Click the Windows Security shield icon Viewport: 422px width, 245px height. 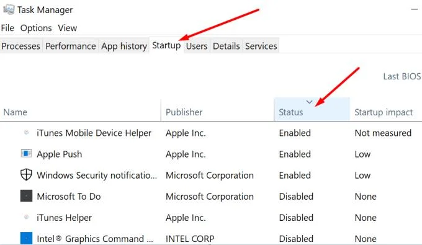26,175
